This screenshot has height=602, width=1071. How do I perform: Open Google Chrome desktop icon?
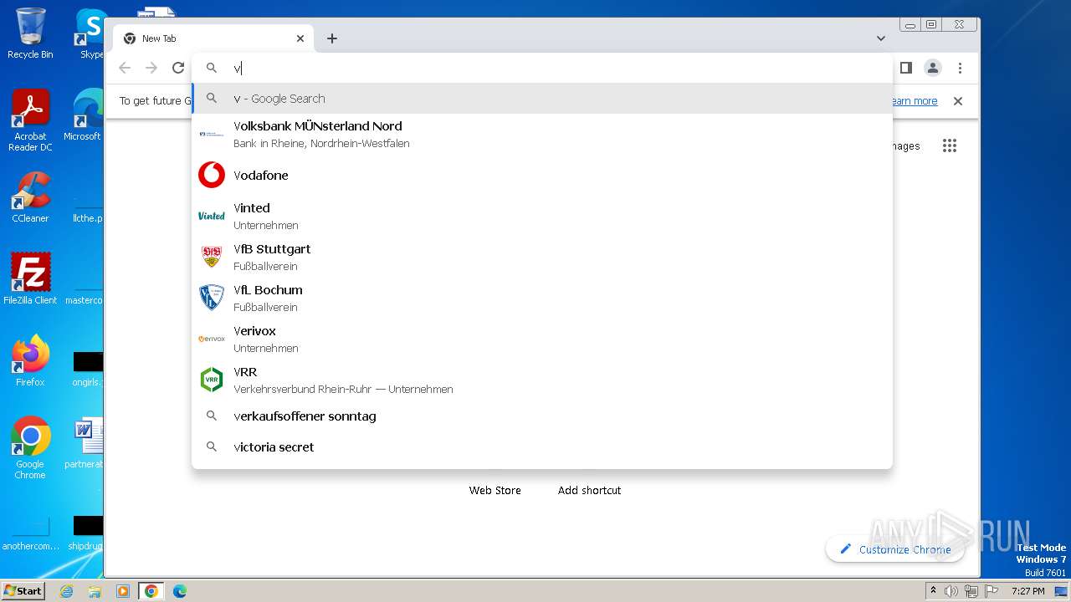click(30, 447)
